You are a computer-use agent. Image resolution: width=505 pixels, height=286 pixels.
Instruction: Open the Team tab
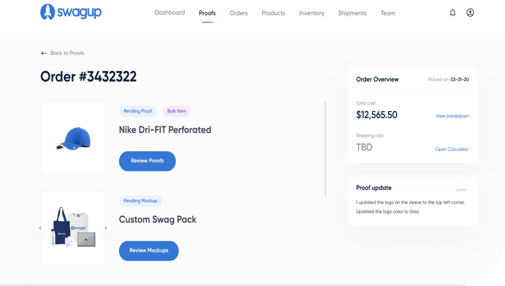[388, 13]
